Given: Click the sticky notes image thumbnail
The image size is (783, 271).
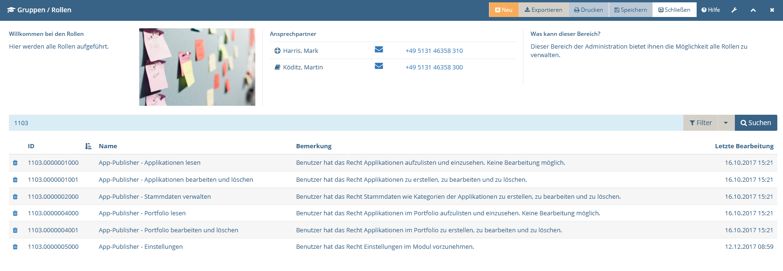Looking at the screenshot, I should tap(197, 67).
